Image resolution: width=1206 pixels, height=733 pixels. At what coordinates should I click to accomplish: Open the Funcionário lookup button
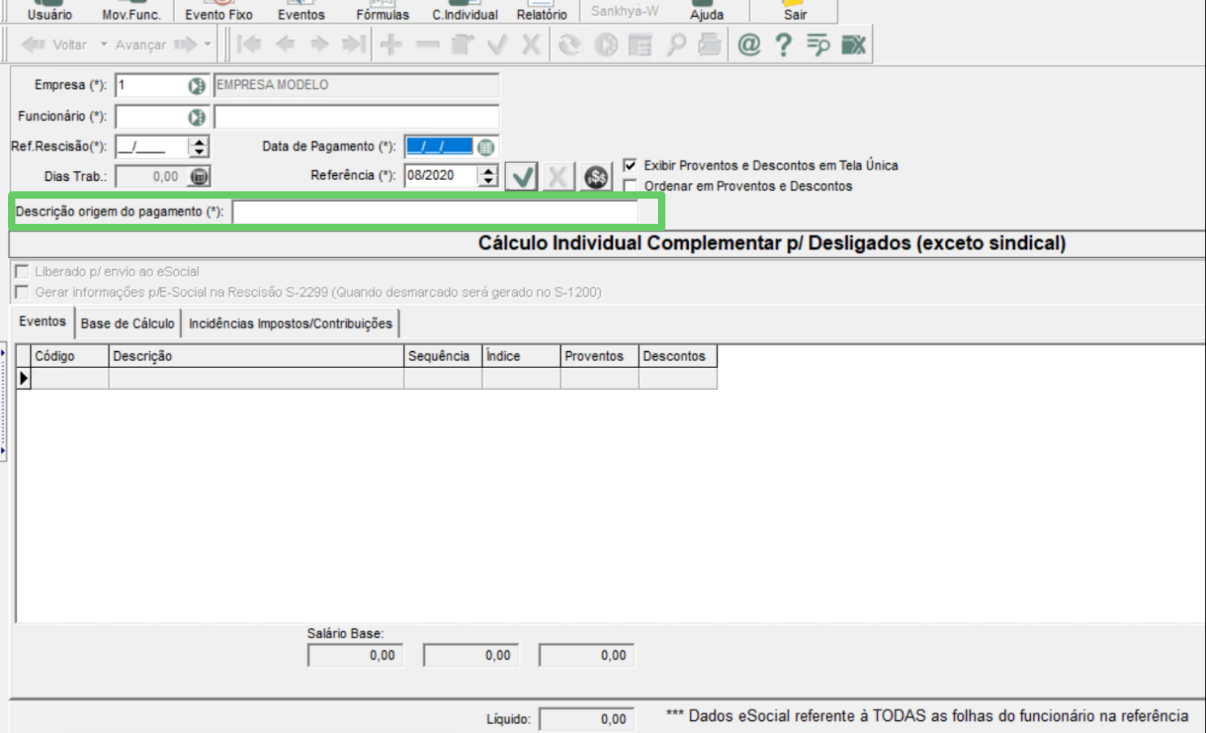197,118
